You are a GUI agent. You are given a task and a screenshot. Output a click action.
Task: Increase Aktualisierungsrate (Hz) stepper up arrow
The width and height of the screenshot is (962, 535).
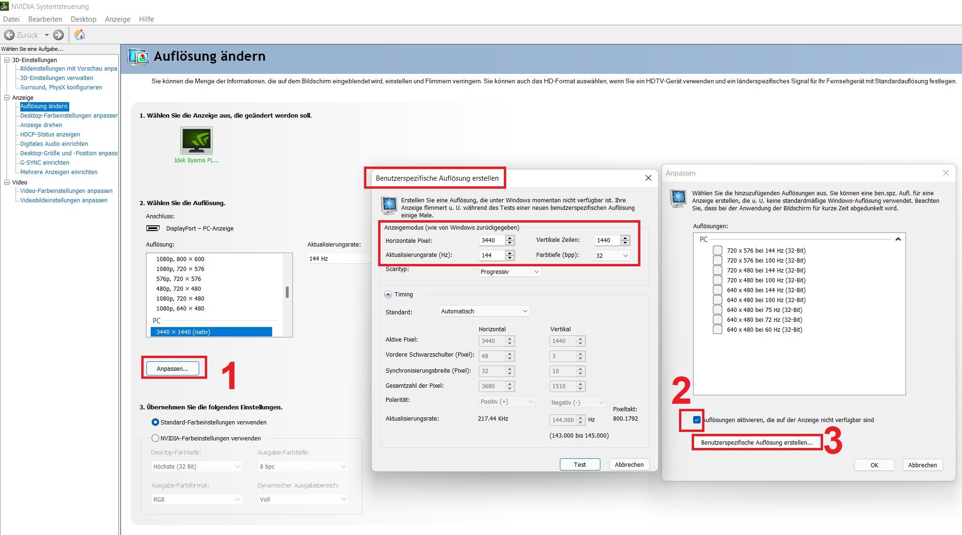click(509, 253)
